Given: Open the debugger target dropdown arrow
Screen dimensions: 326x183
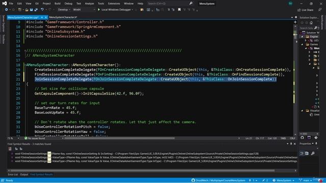Looking at the screenshot, I should tap(132, 10).
